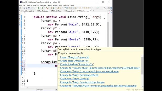The height and width of the screenshot is (91, 162).
Task: Click Change to 'Array' (com.sun.tools.javac.code.Attribute)
Action: point(89,71)
